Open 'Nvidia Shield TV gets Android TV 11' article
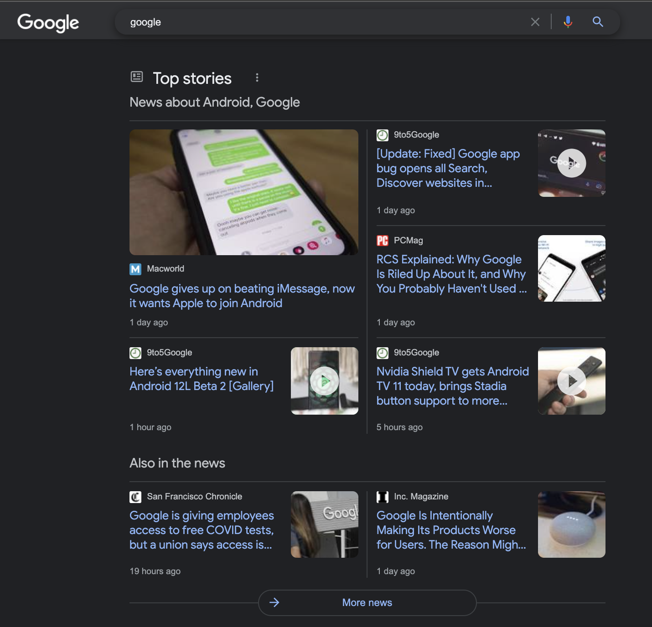The image size is (652, 627). point(453,386)
